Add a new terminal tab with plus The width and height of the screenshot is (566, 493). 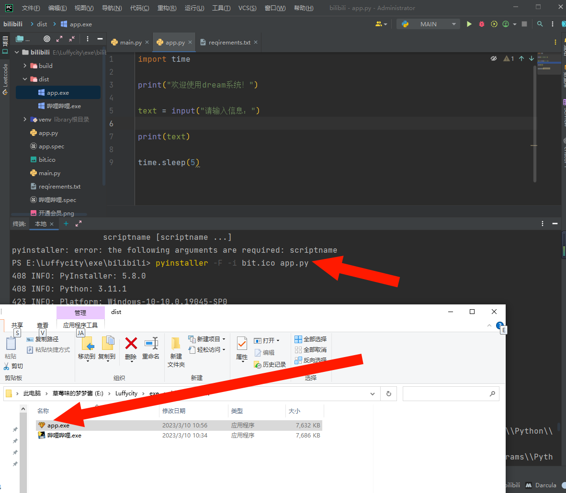(x=66, y=224)
